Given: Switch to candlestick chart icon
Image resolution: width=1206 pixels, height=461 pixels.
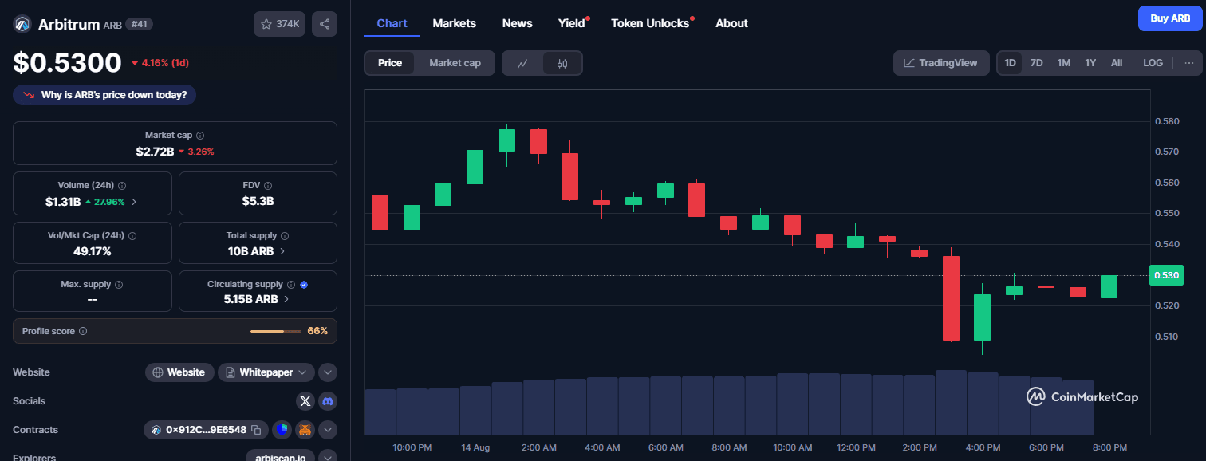Looking at the screenshot, I should [562, 63].
